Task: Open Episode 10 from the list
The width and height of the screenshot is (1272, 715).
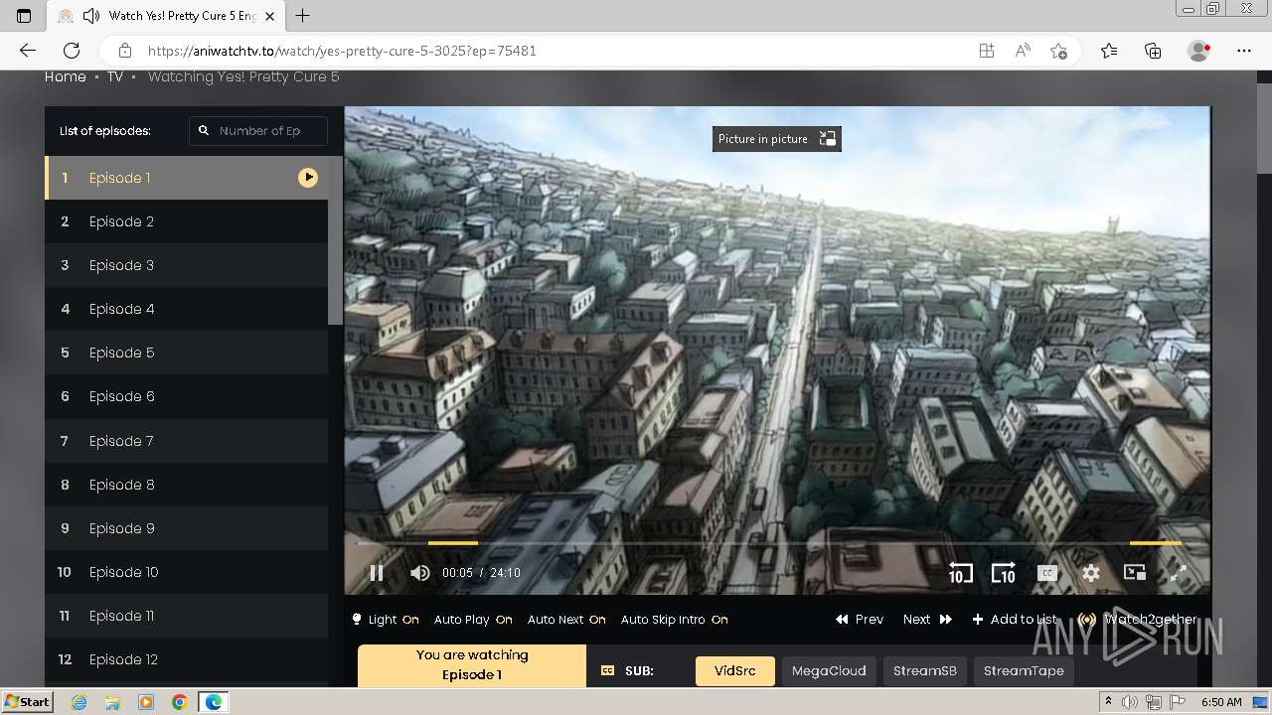Action: (186, 572)
